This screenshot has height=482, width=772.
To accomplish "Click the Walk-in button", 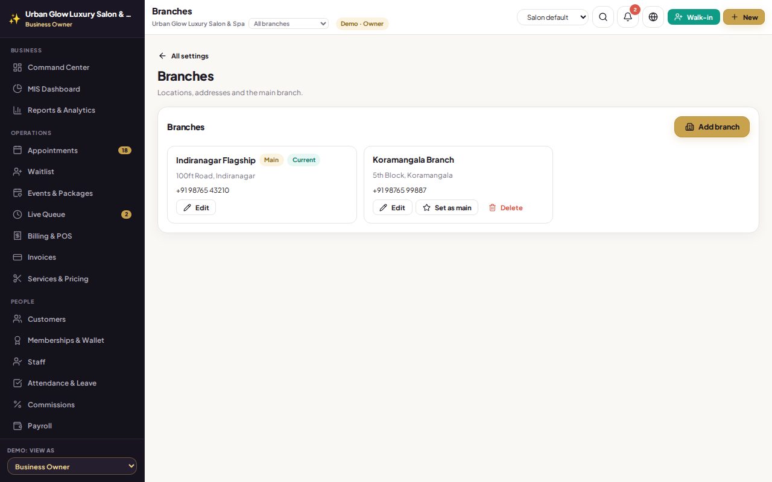I will pyautogui.click(x=694, y=17).
